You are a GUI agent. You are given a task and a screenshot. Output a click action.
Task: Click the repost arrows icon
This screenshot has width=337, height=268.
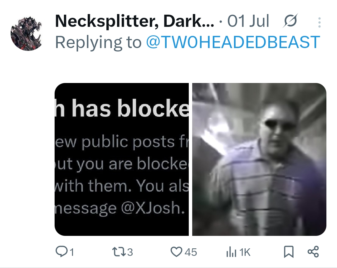click(x=119, y=252)
